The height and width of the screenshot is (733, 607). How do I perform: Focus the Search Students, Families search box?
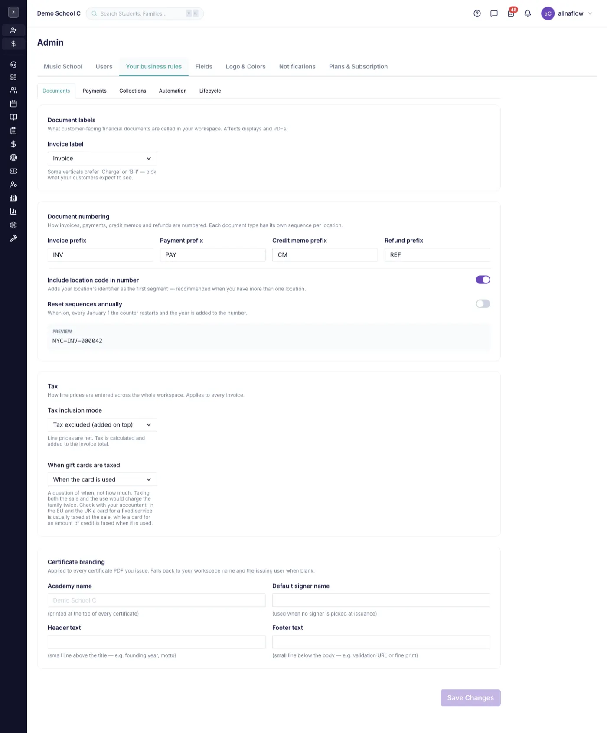[x=145, y=13]
